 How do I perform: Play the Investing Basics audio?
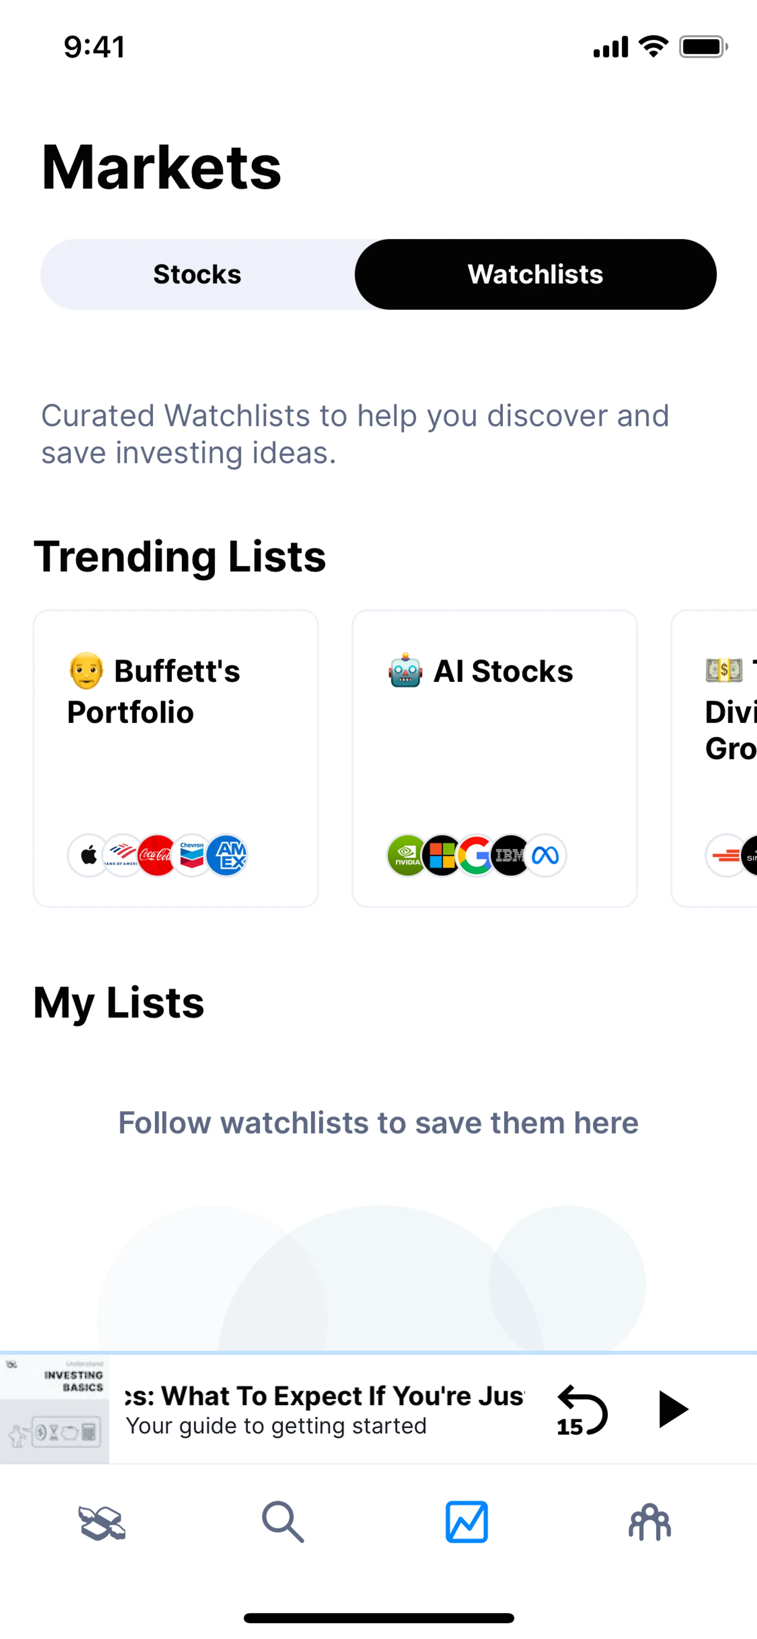coord(672,1409)
